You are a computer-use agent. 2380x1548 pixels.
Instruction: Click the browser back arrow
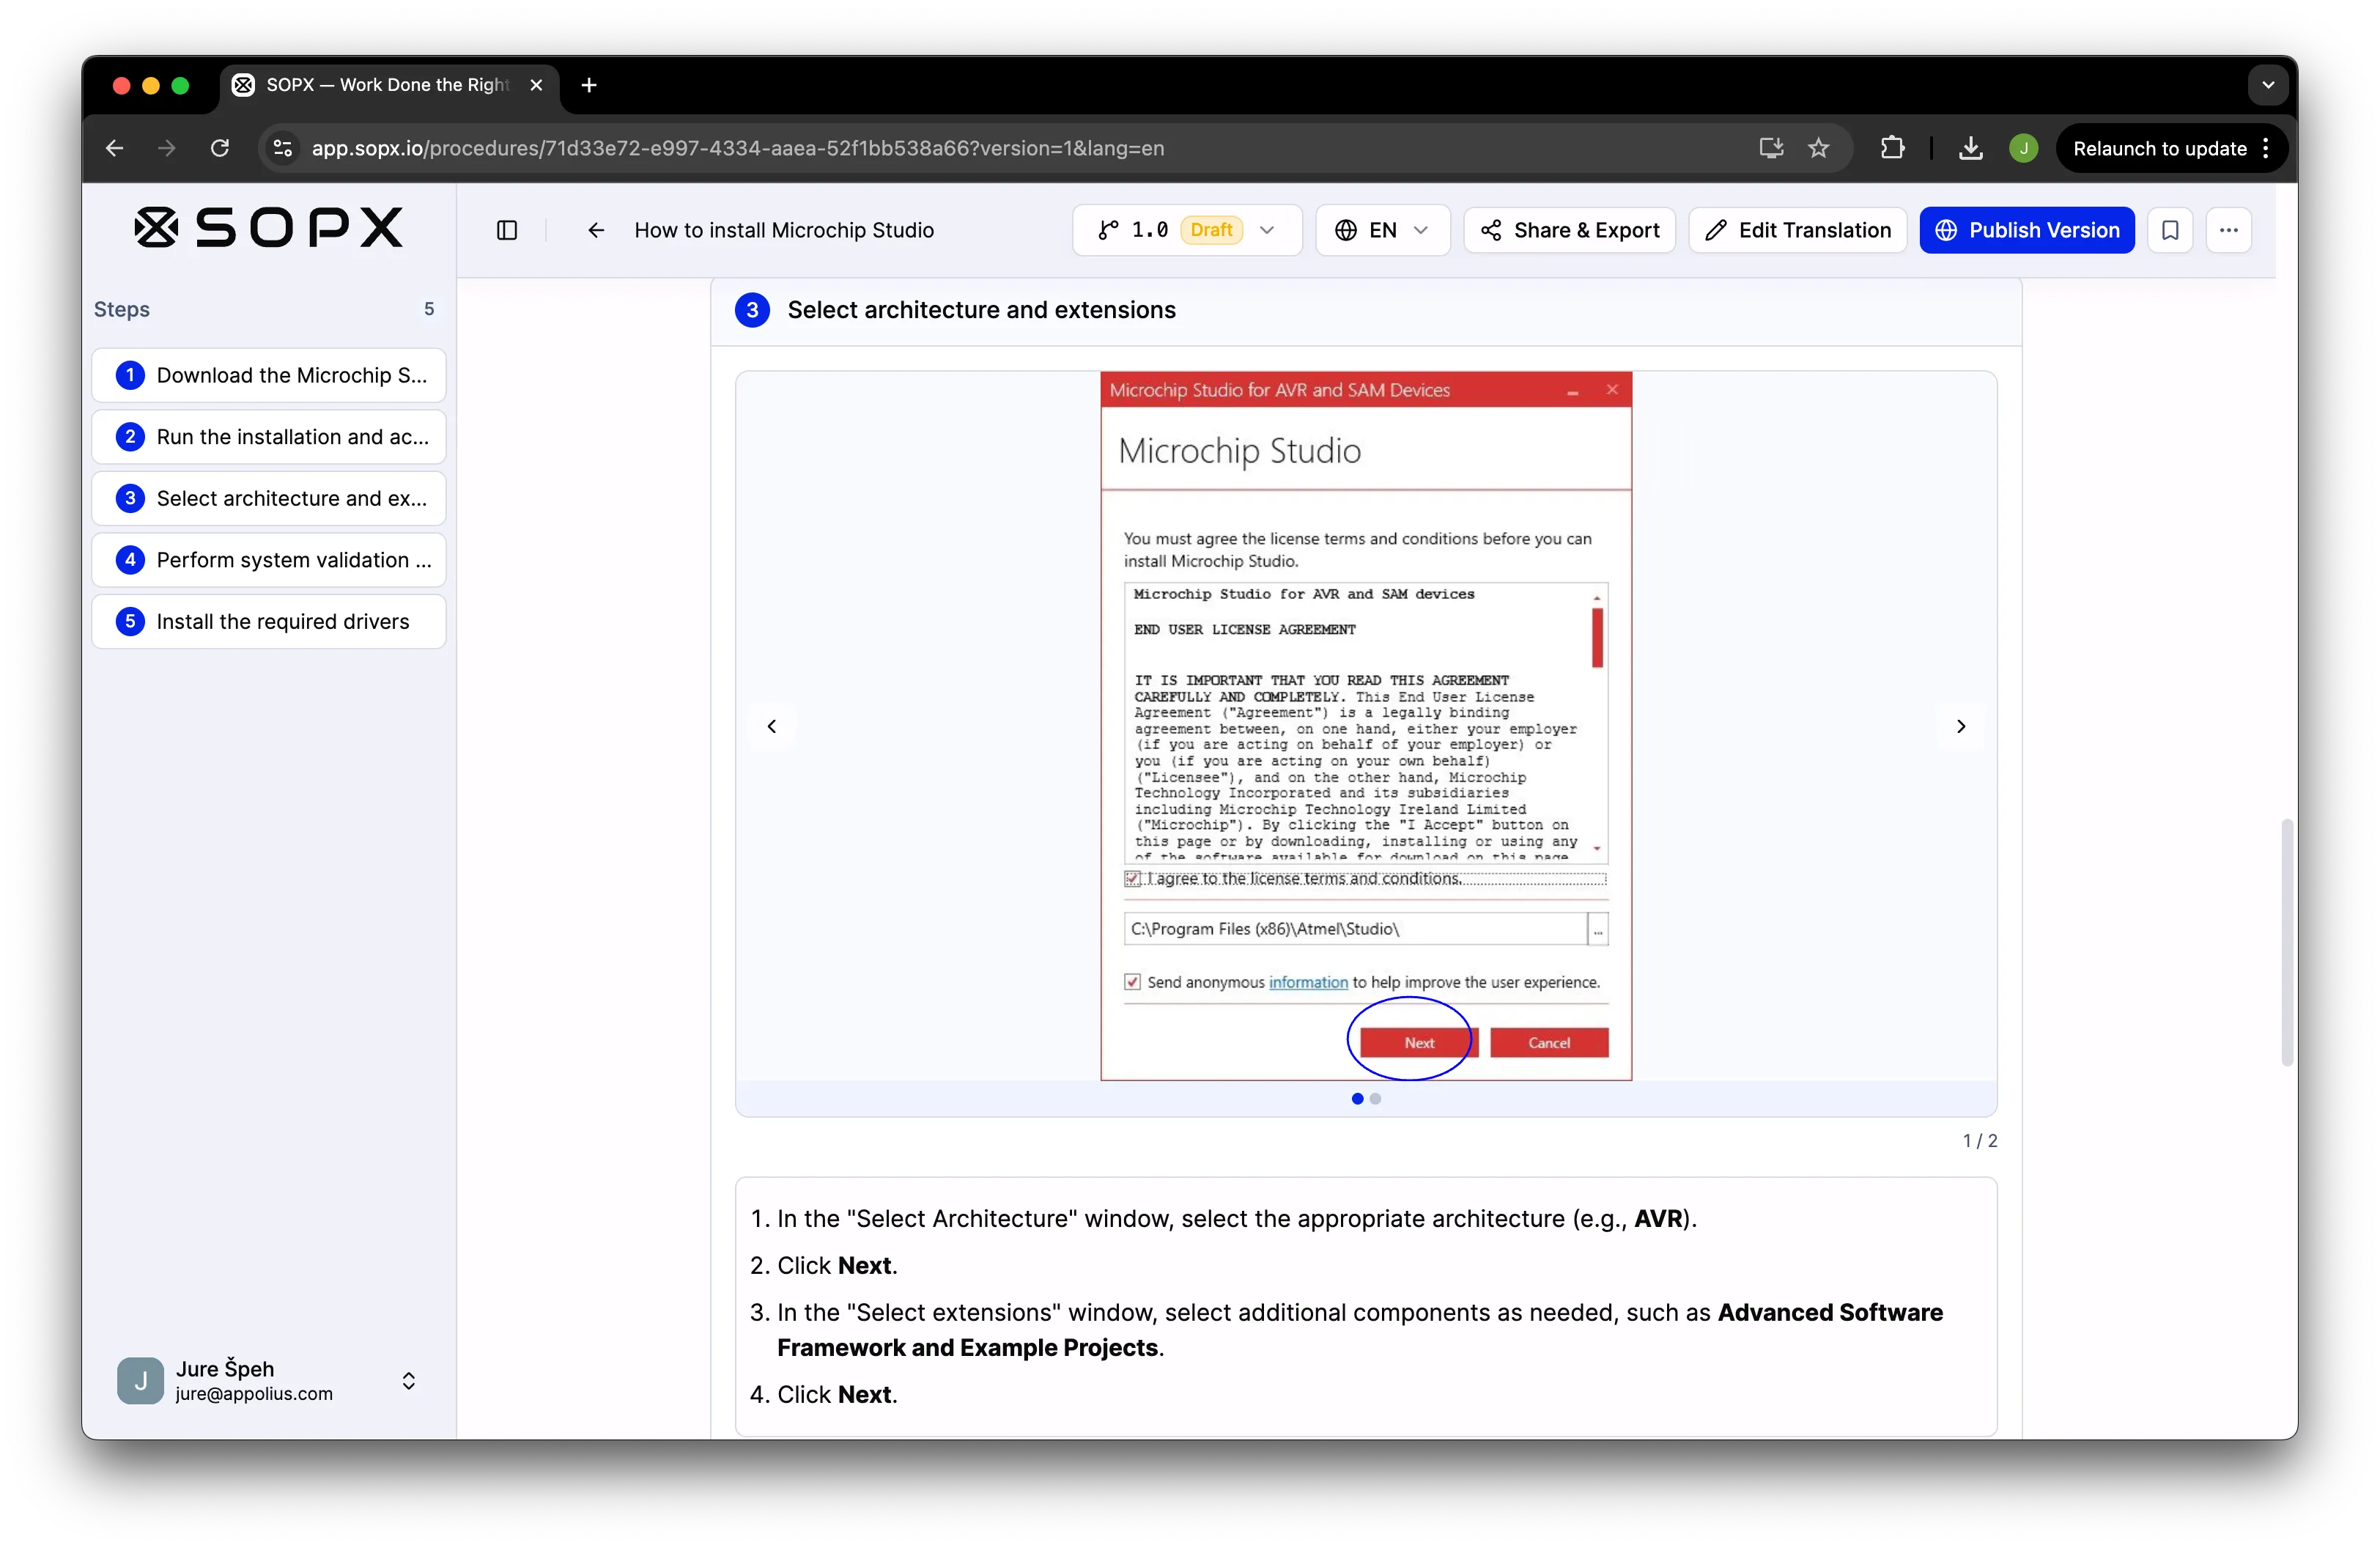tap(115, 148)
